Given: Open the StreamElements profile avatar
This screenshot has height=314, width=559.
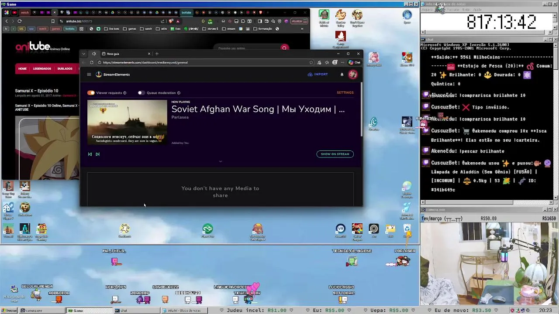Looking at the screenshot, I should coord(353,75).
